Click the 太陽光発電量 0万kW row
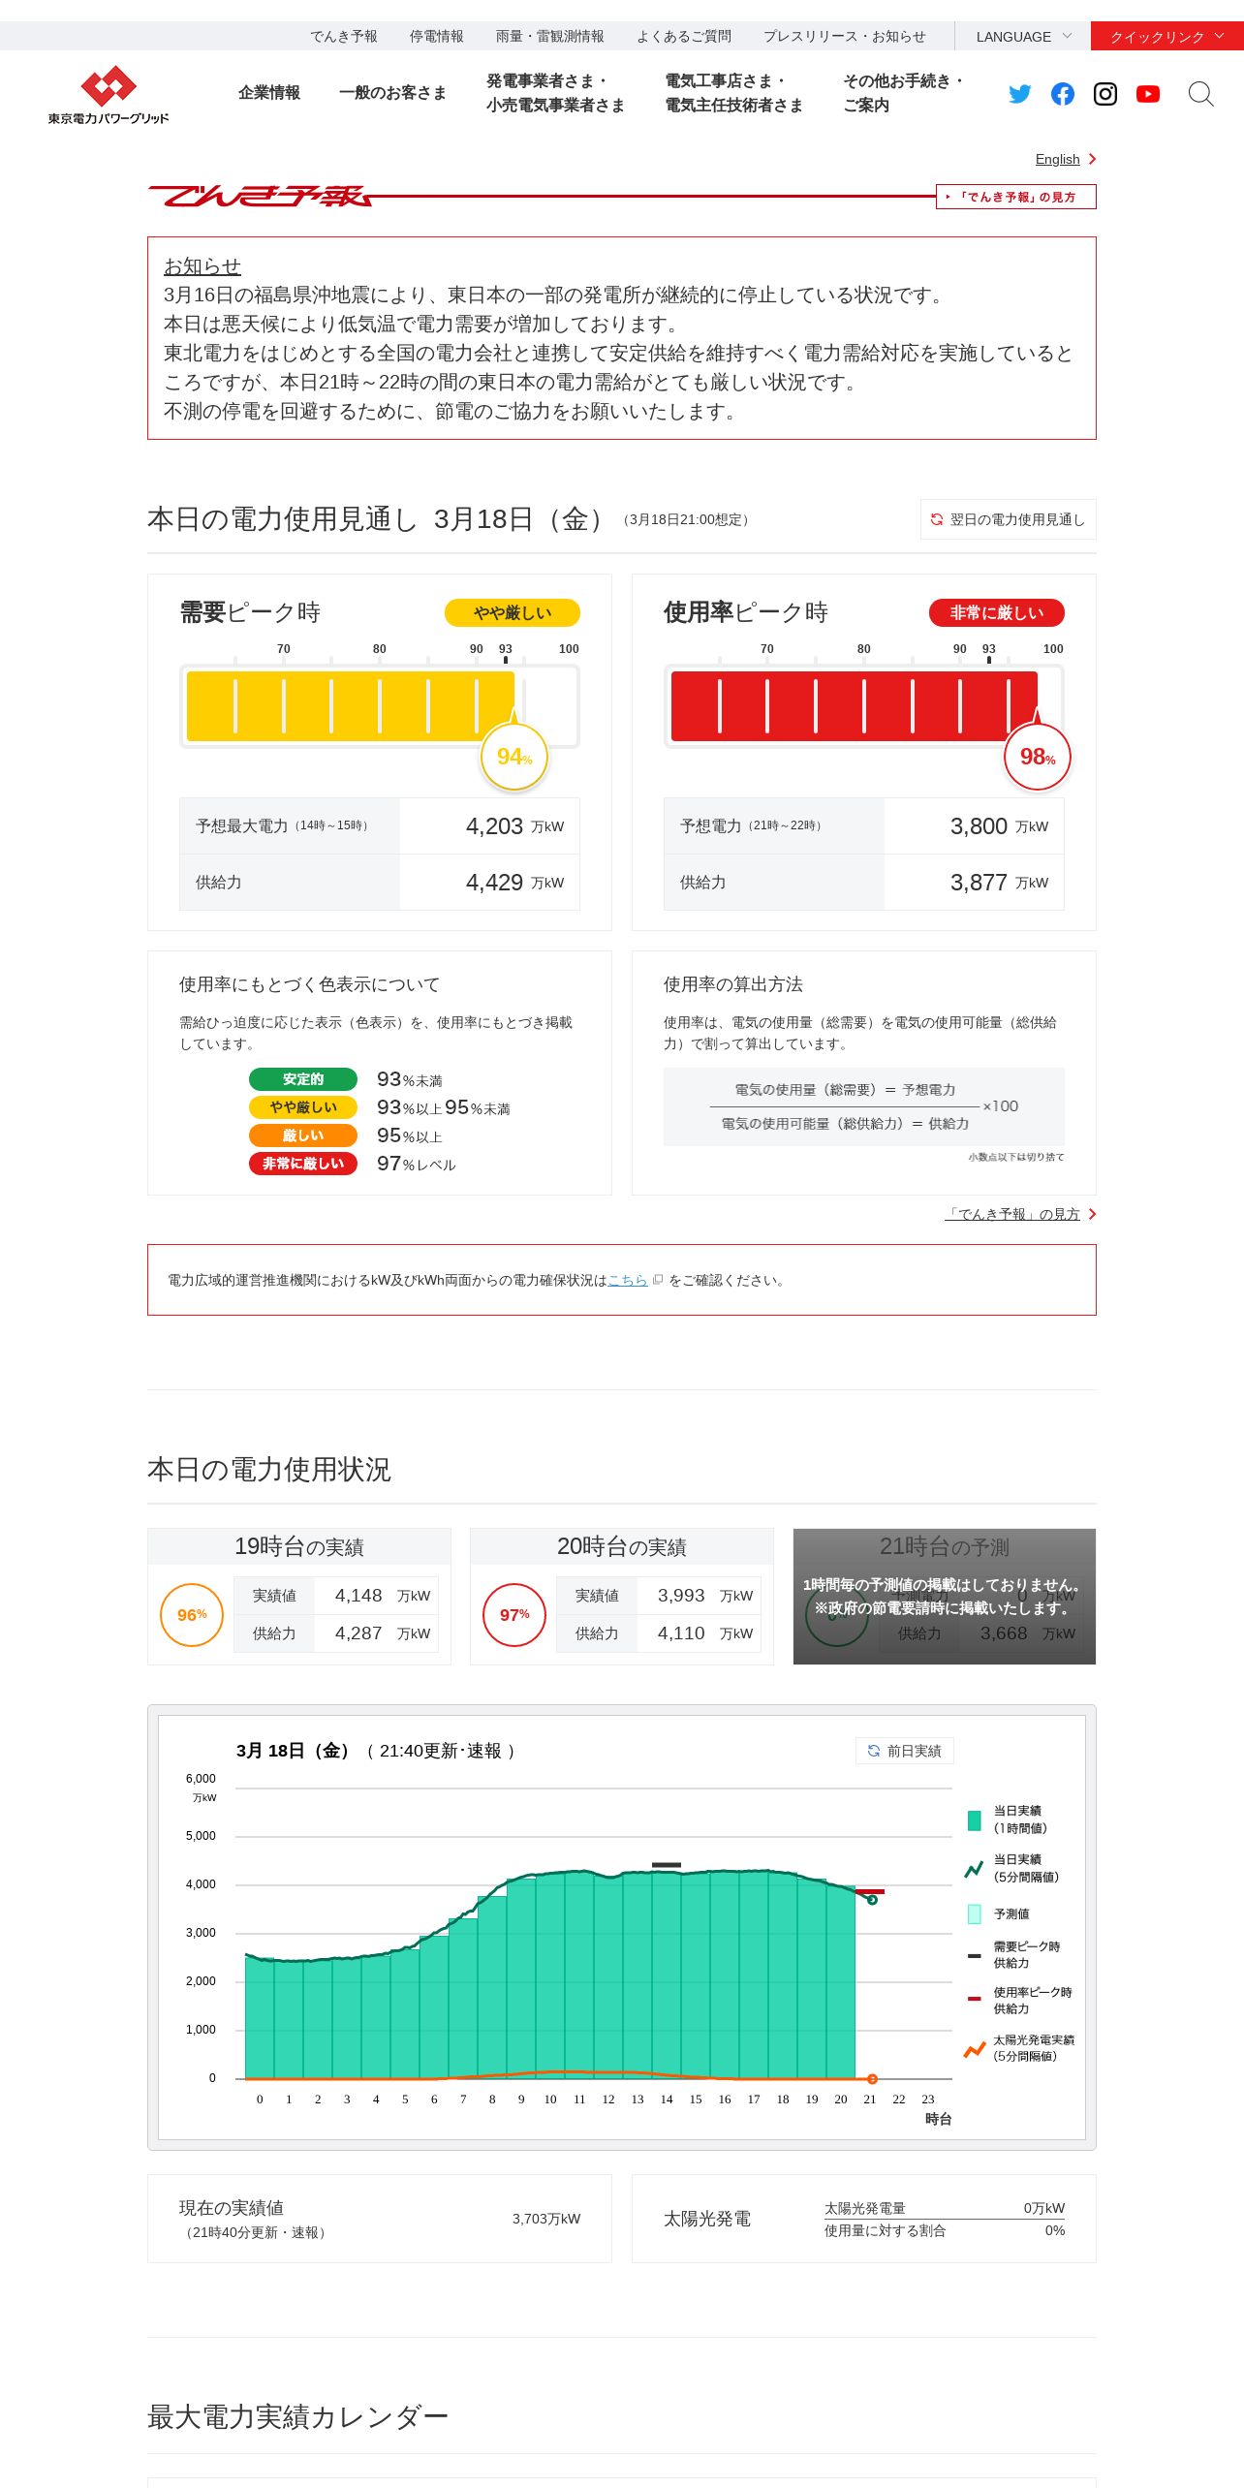Screen dimensions: 1244x2488 (x=945, y=2208)
